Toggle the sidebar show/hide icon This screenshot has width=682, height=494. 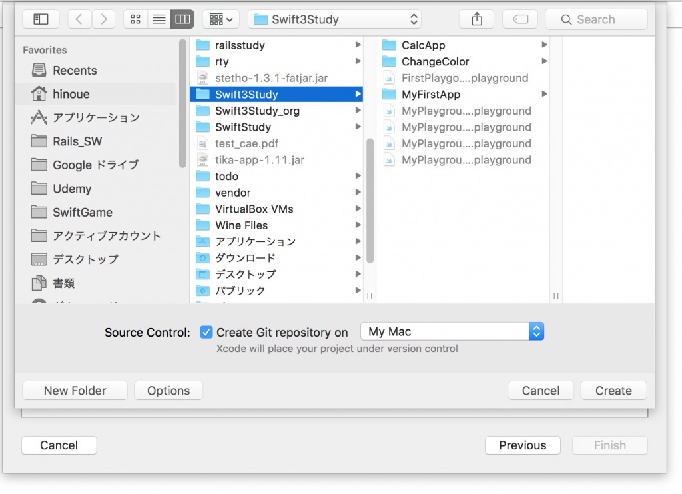pyautogui.click(x=41, y=19)
